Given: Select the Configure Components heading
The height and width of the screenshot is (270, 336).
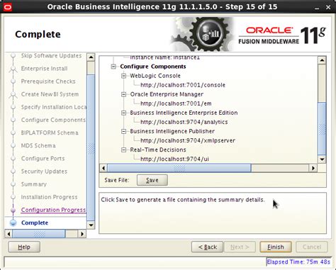Looking at the screenshot, I should click(153, 67).
